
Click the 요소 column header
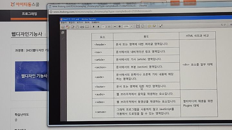click(102, 37)
